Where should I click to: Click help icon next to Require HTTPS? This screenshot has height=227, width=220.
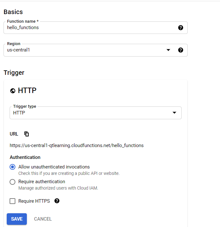(x=57, y=201)
